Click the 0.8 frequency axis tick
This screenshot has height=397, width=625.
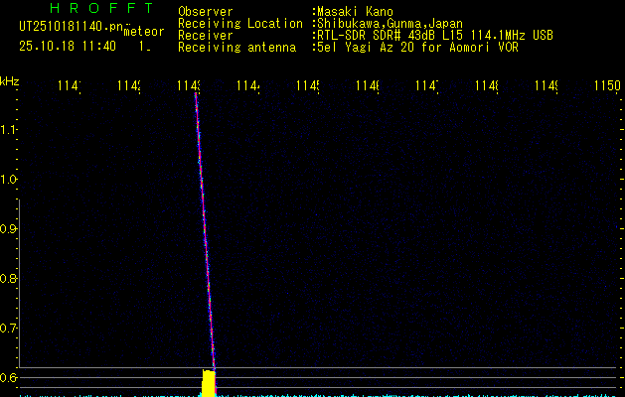pos(9,279)
